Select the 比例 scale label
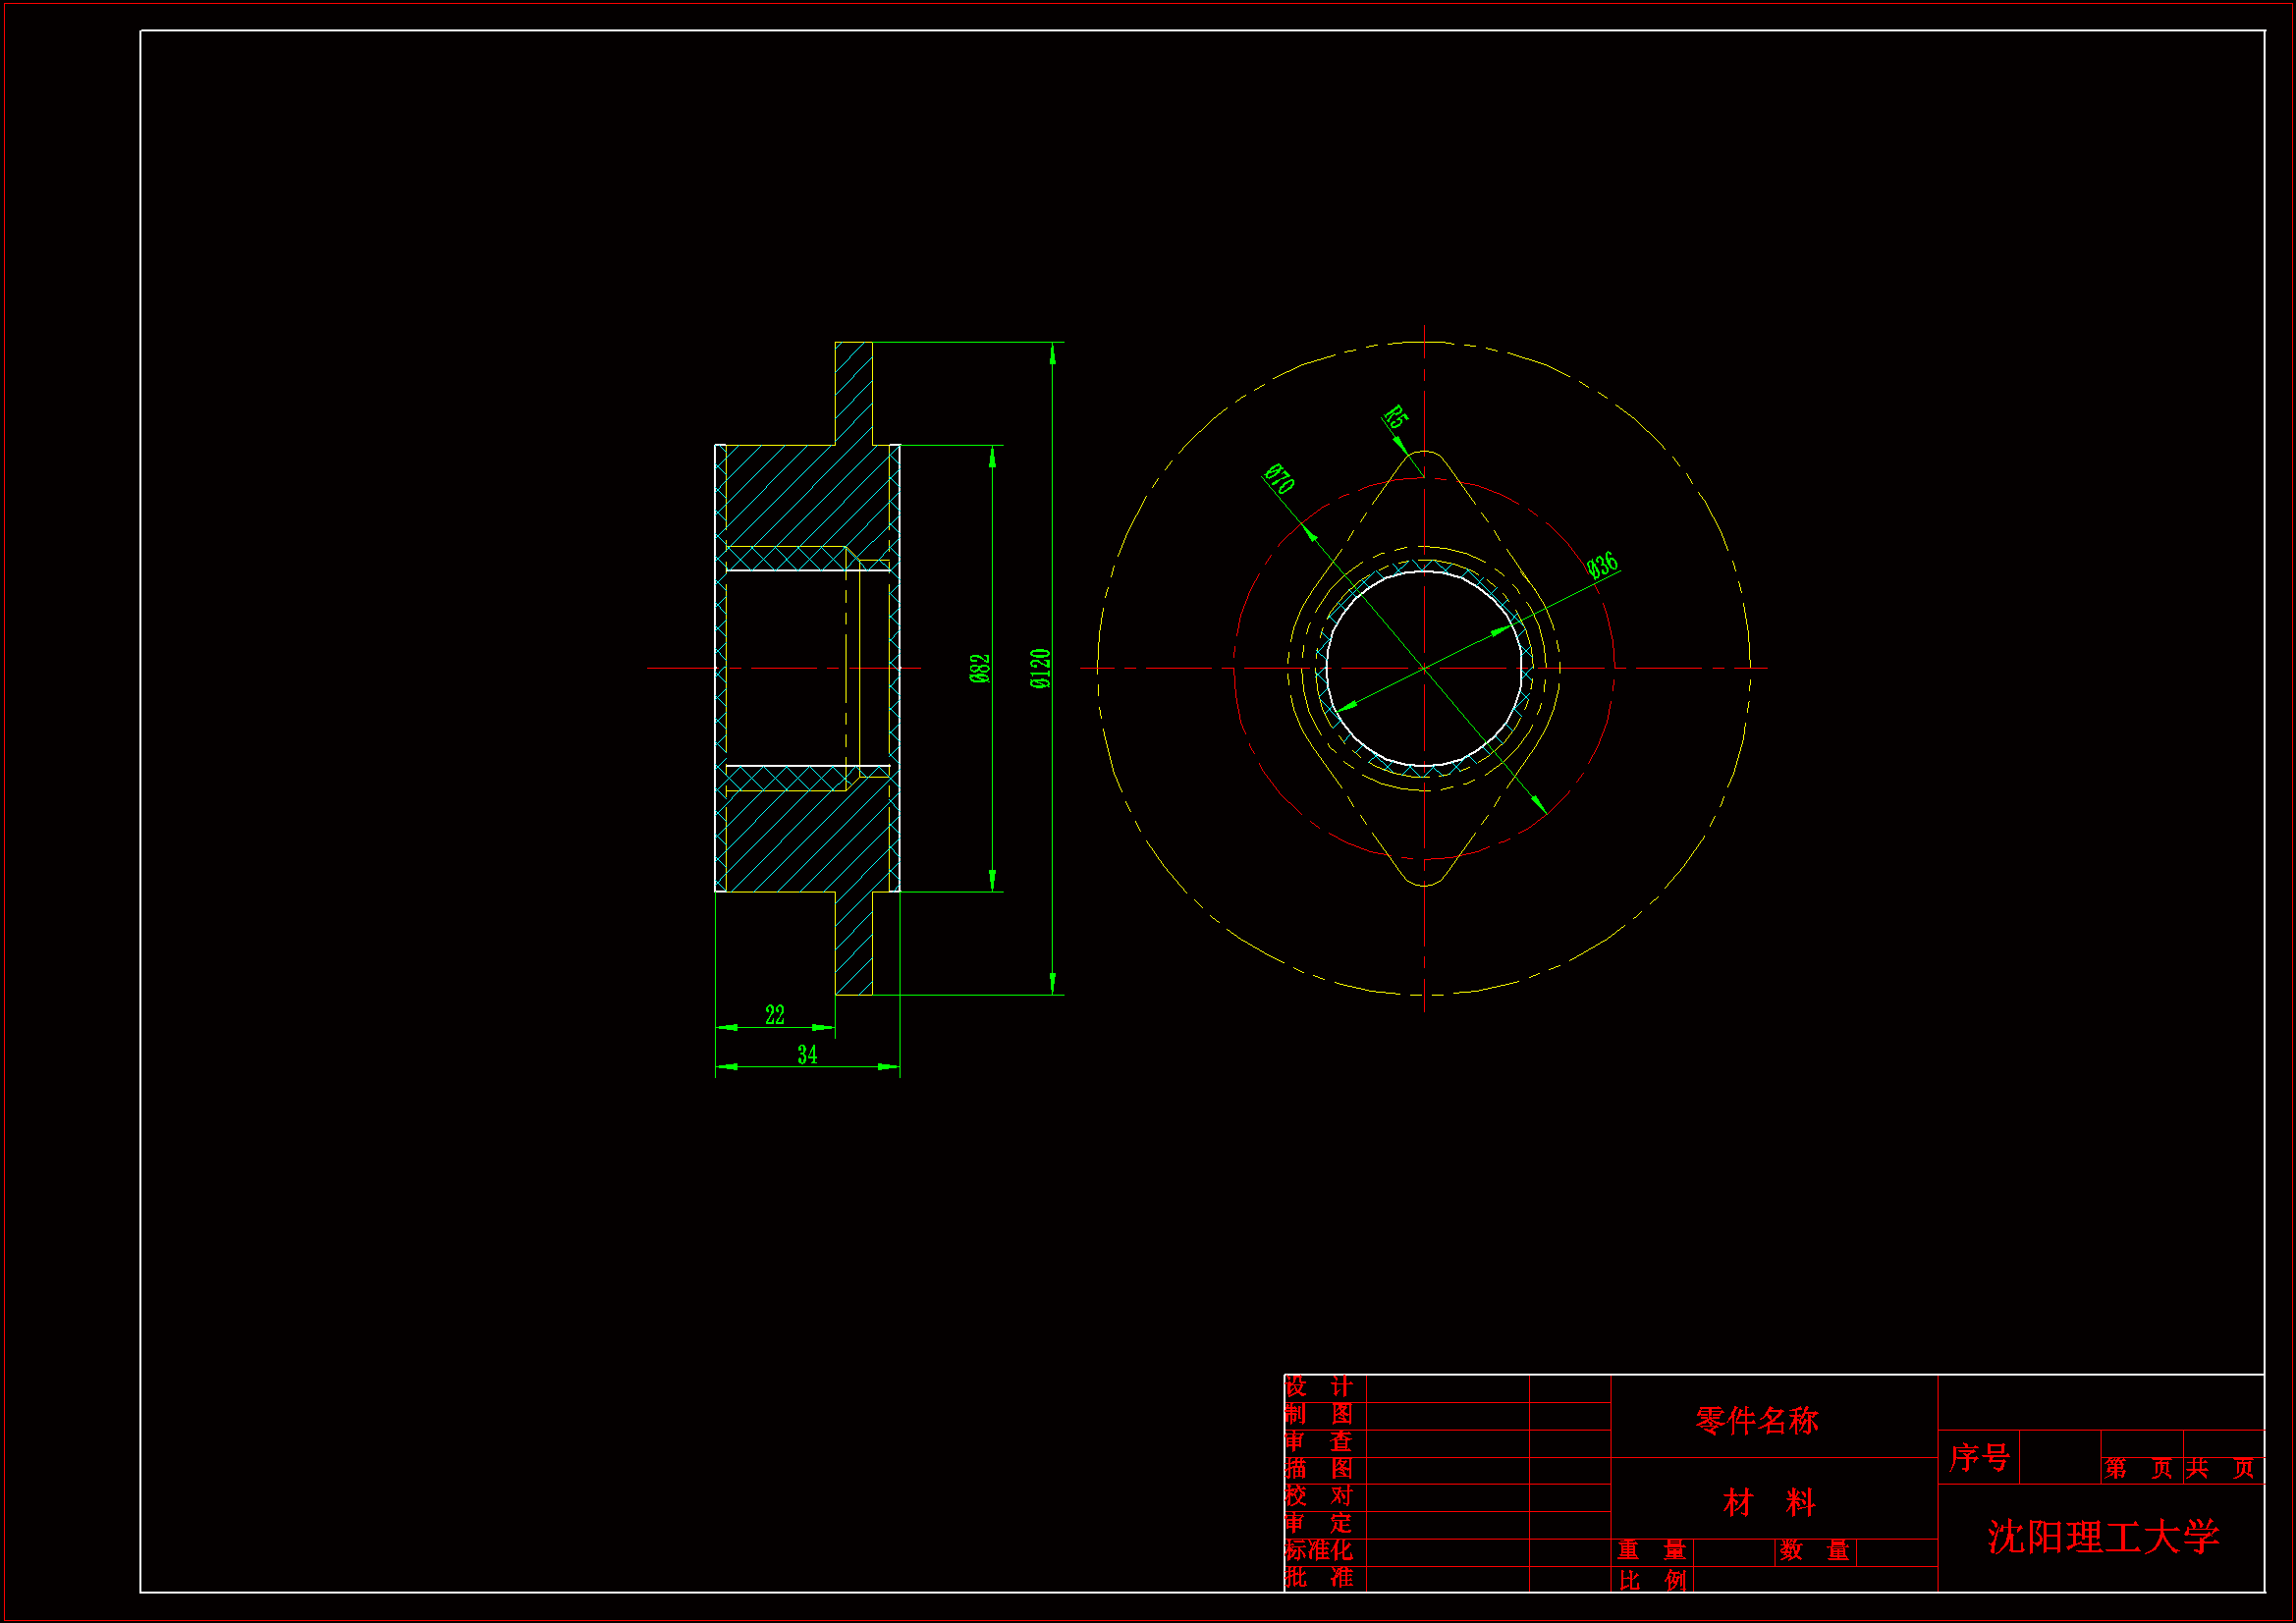 point(1652,1580)
